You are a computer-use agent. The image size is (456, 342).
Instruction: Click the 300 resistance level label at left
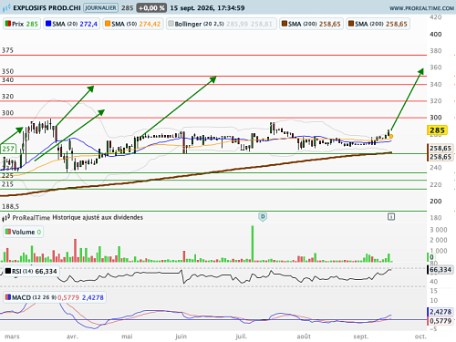pyautogui.click(x=7, y=113)
